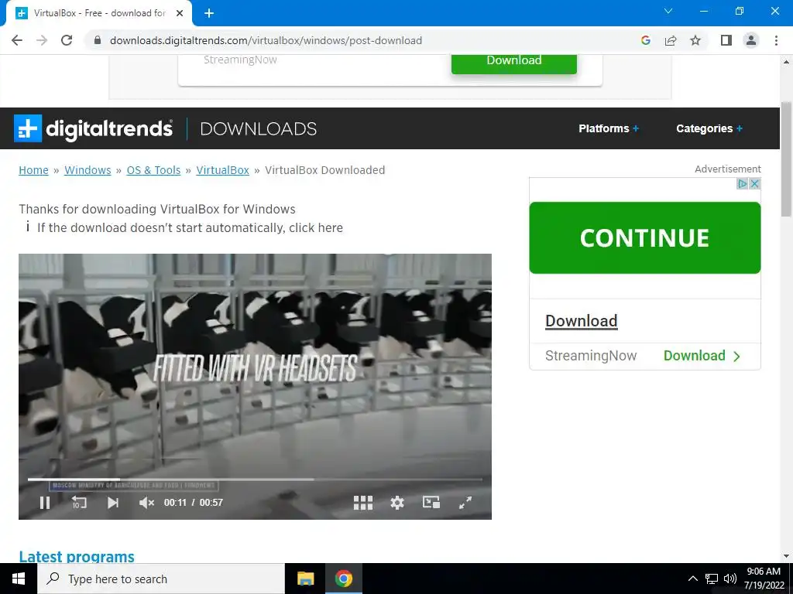Enable picture-in-picture for video
This screenshot has height=594, width=793.
point(431,502)
